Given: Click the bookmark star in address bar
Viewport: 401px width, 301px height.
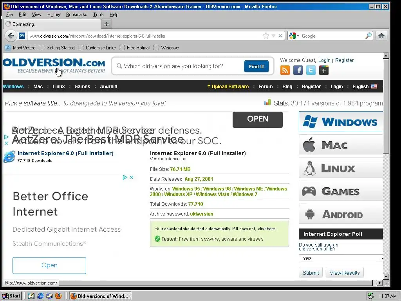Looking at the screenshot, I should [x=266, y=36].
